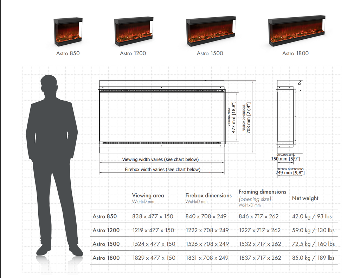Select the Astro 1200 fireplace image

point(134,31)
